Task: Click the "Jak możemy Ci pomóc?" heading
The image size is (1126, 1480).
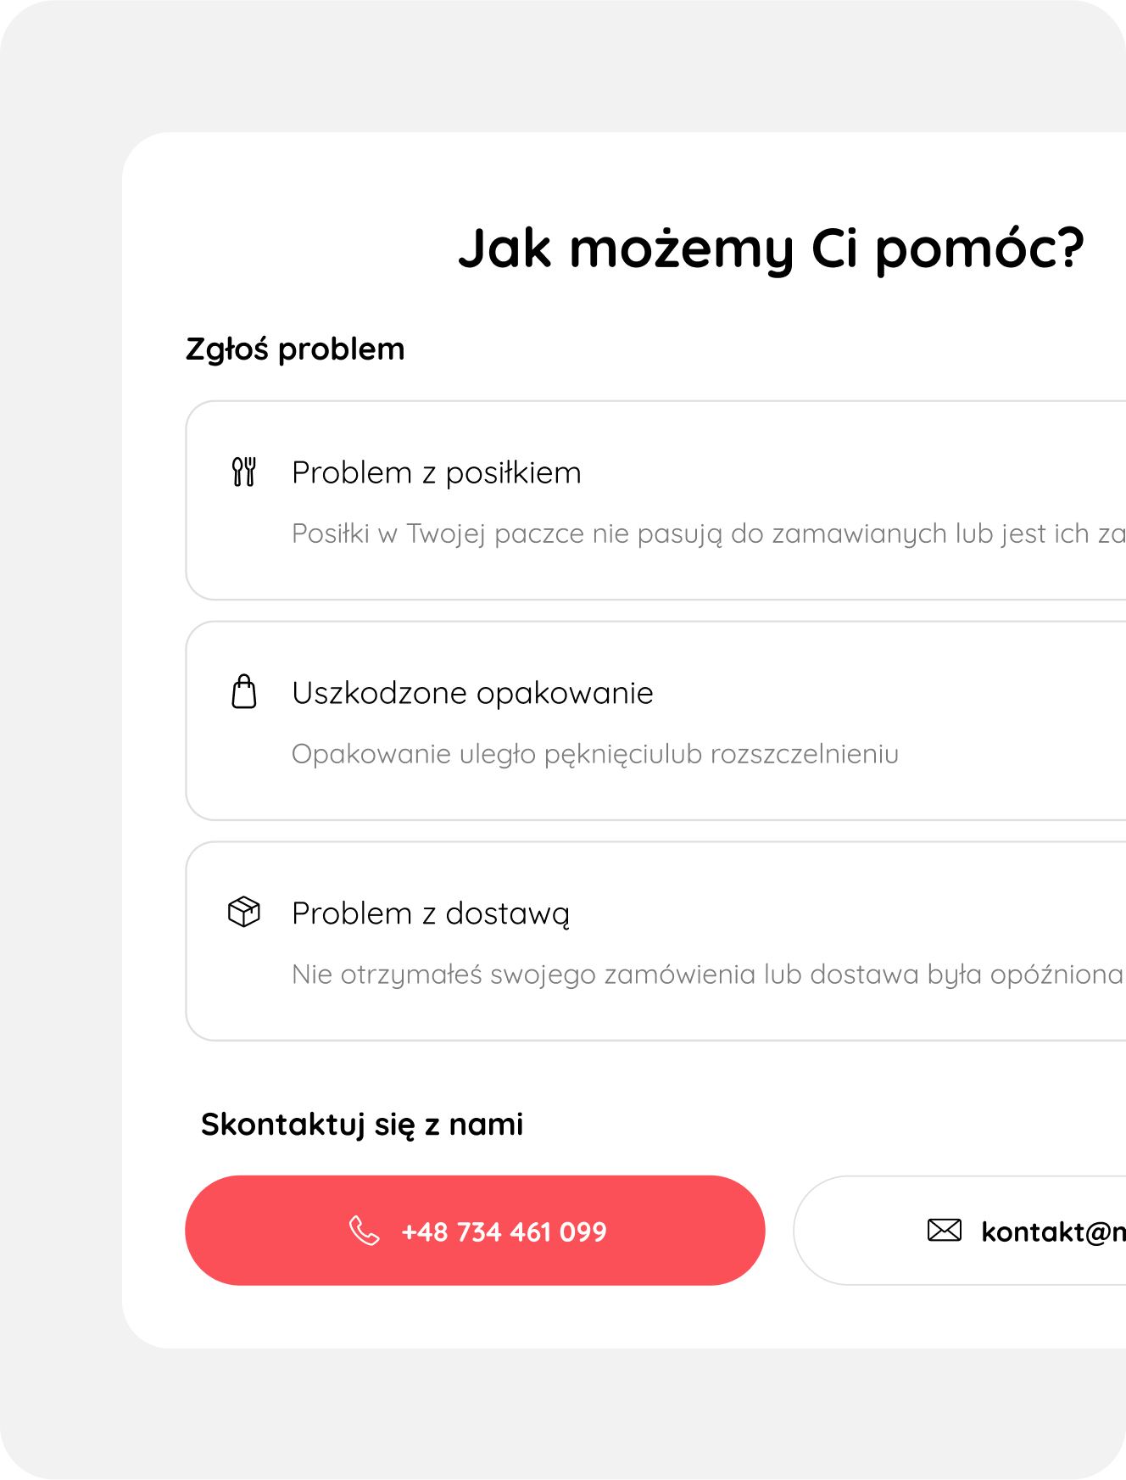Action: tap(771, 249)
